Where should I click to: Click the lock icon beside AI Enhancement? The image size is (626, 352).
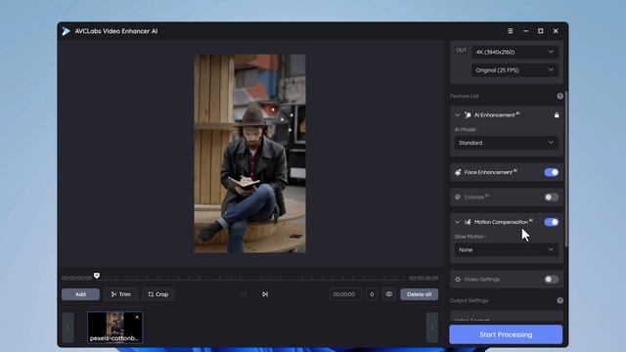click(557, 115)
